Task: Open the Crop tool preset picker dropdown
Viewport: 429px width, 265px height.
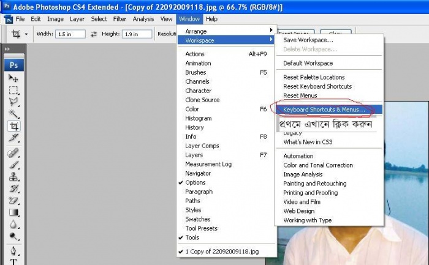Action: pyautogui.click(x=26, y=34)
